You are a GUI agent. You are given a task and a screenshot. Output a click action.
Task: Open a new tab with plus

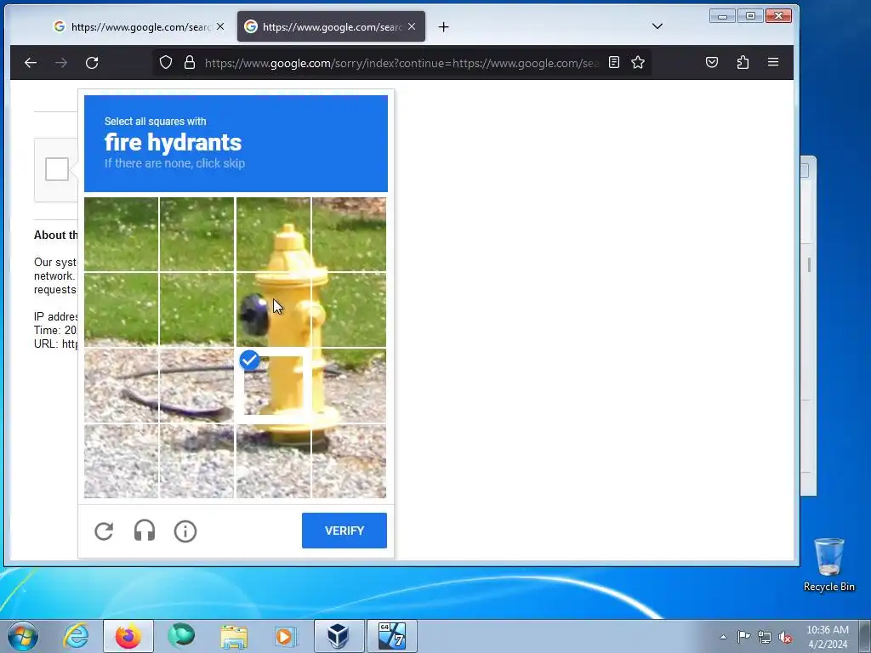tap(443, 26)
